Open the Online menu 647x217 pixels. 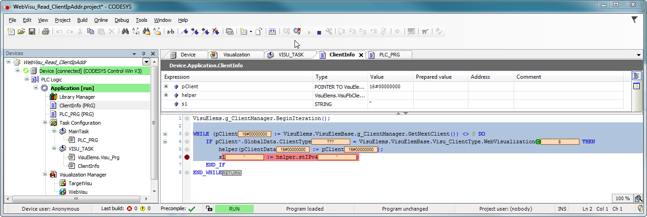[101, 20]
